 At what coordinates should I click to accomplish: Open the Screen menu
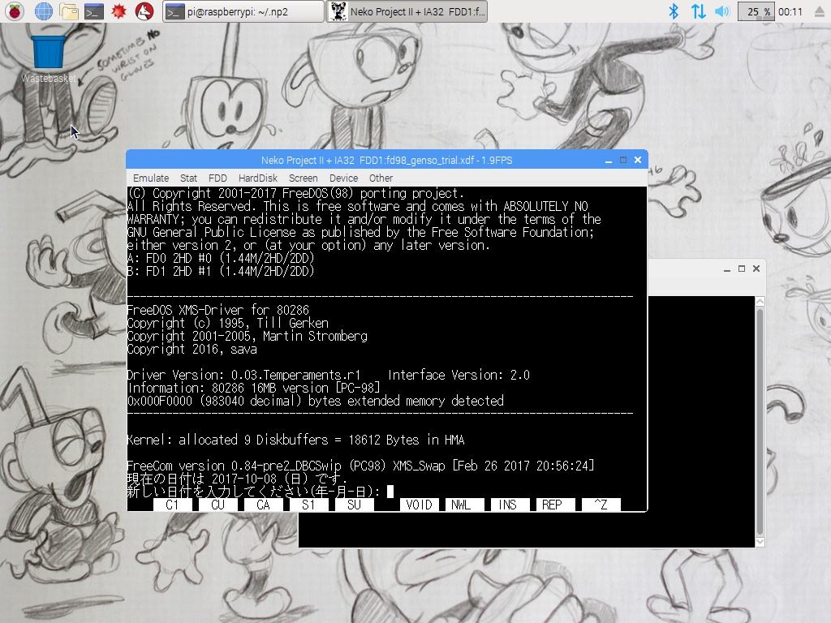pyautogui.click(x=304, y=178)
